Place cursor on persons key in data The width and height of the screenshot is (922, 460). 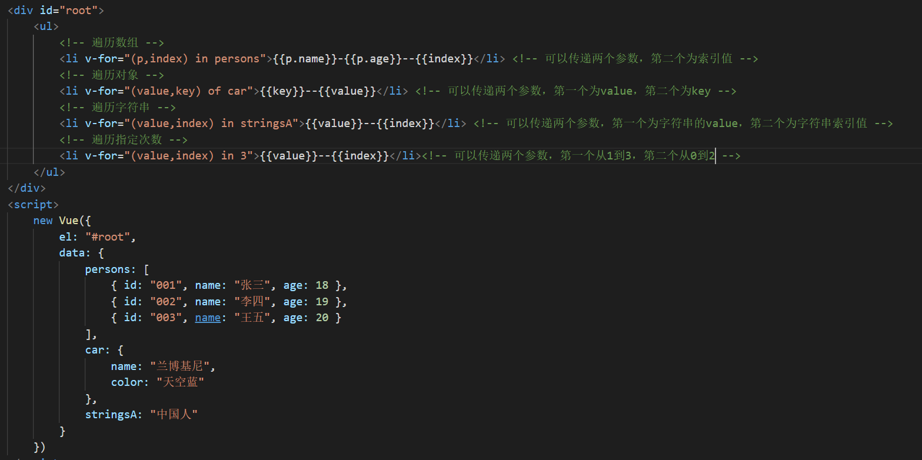108,269
